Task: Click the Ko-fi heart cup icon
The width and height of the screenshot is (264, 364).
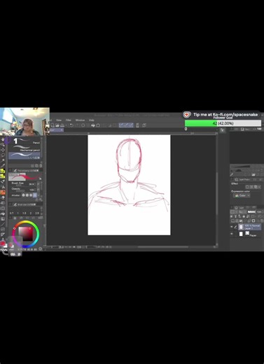Action: pos(187,115)
